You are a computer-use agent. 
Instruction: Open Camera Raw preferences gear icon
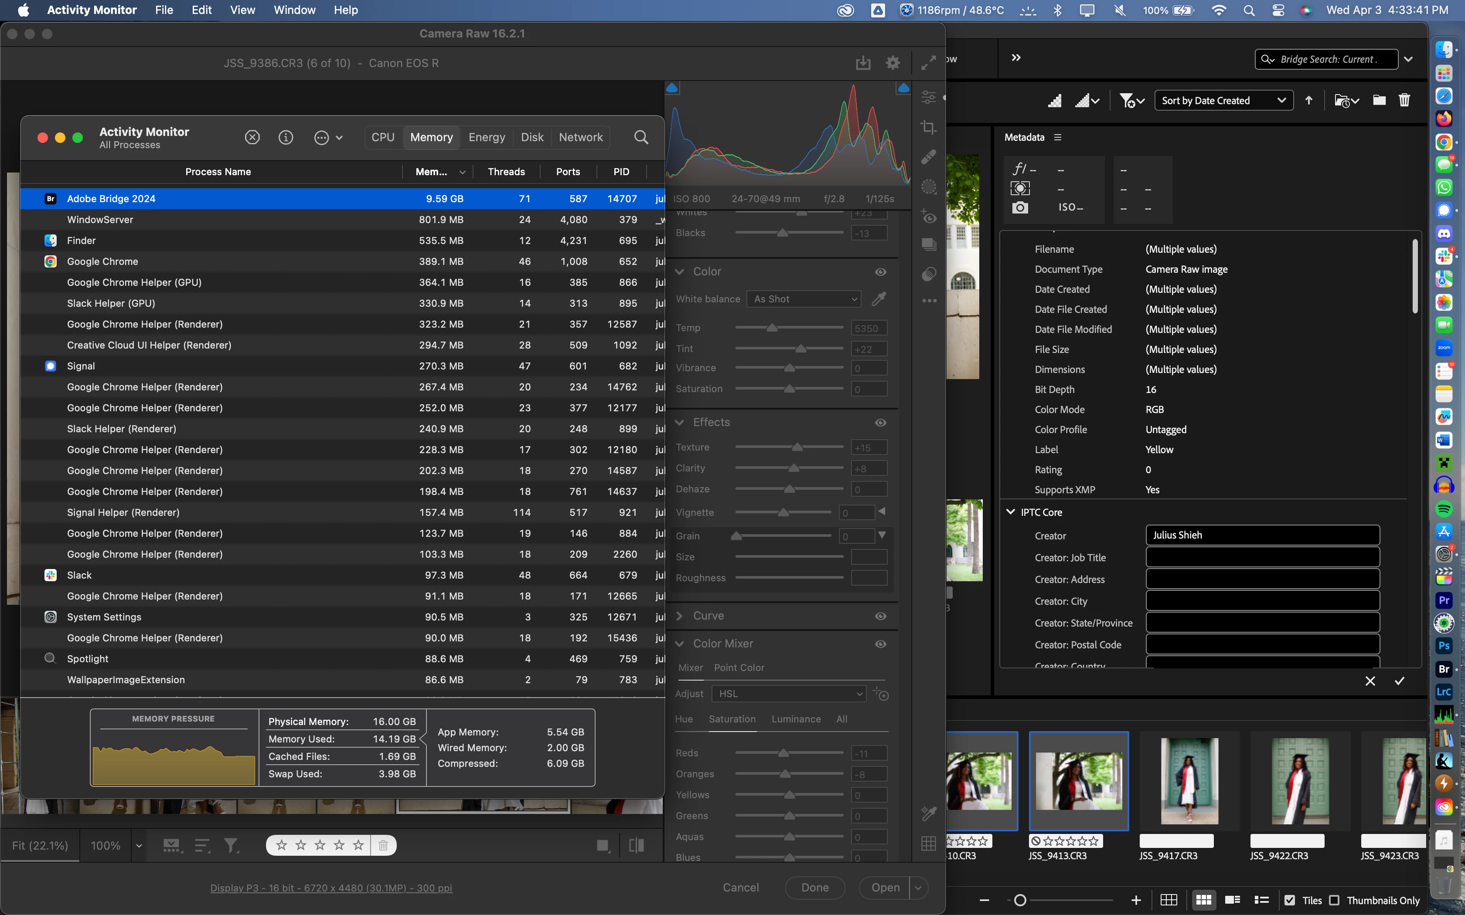[x=893, y=63]
